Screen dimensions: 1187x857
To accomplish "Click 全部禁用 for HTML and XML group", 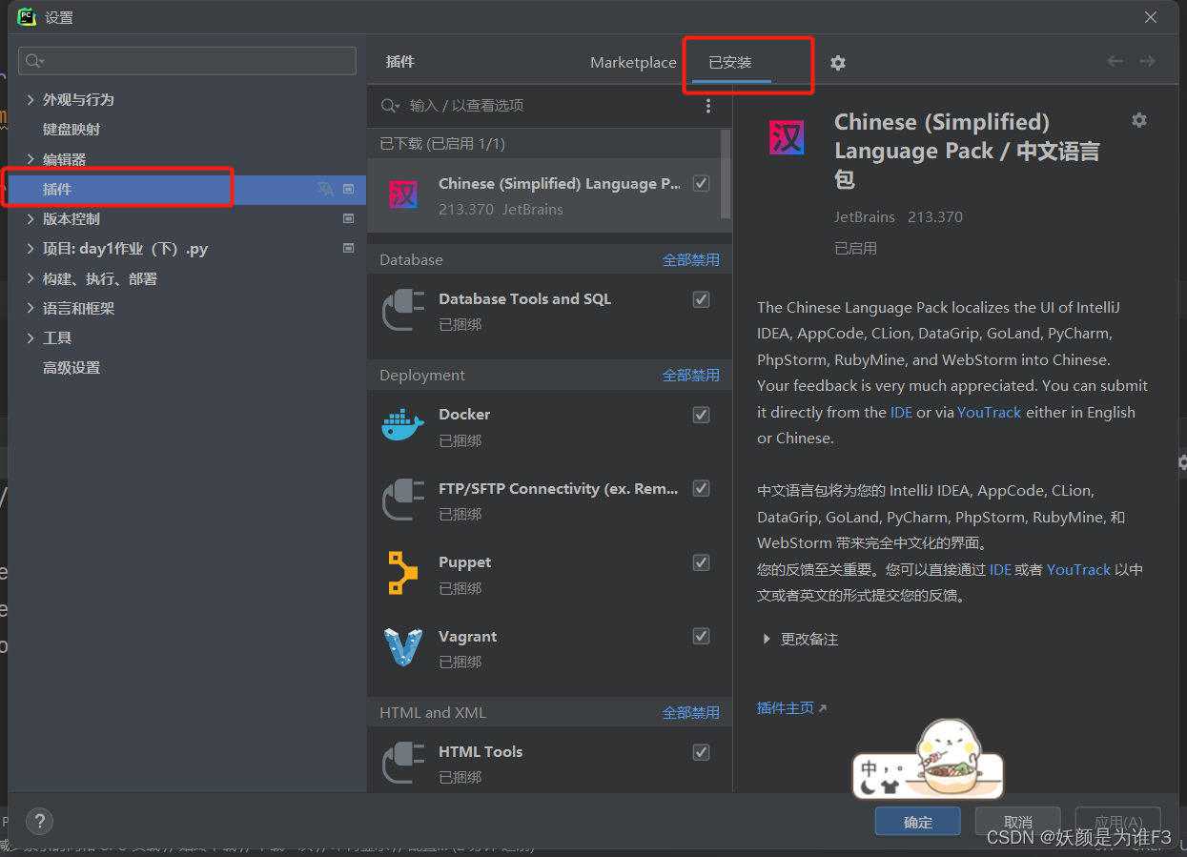I will [x=691, y=712].
